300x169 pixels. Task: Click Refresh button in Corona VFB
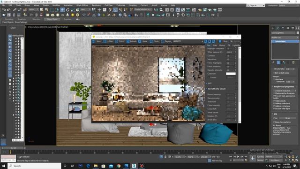[x=132, y=41]
